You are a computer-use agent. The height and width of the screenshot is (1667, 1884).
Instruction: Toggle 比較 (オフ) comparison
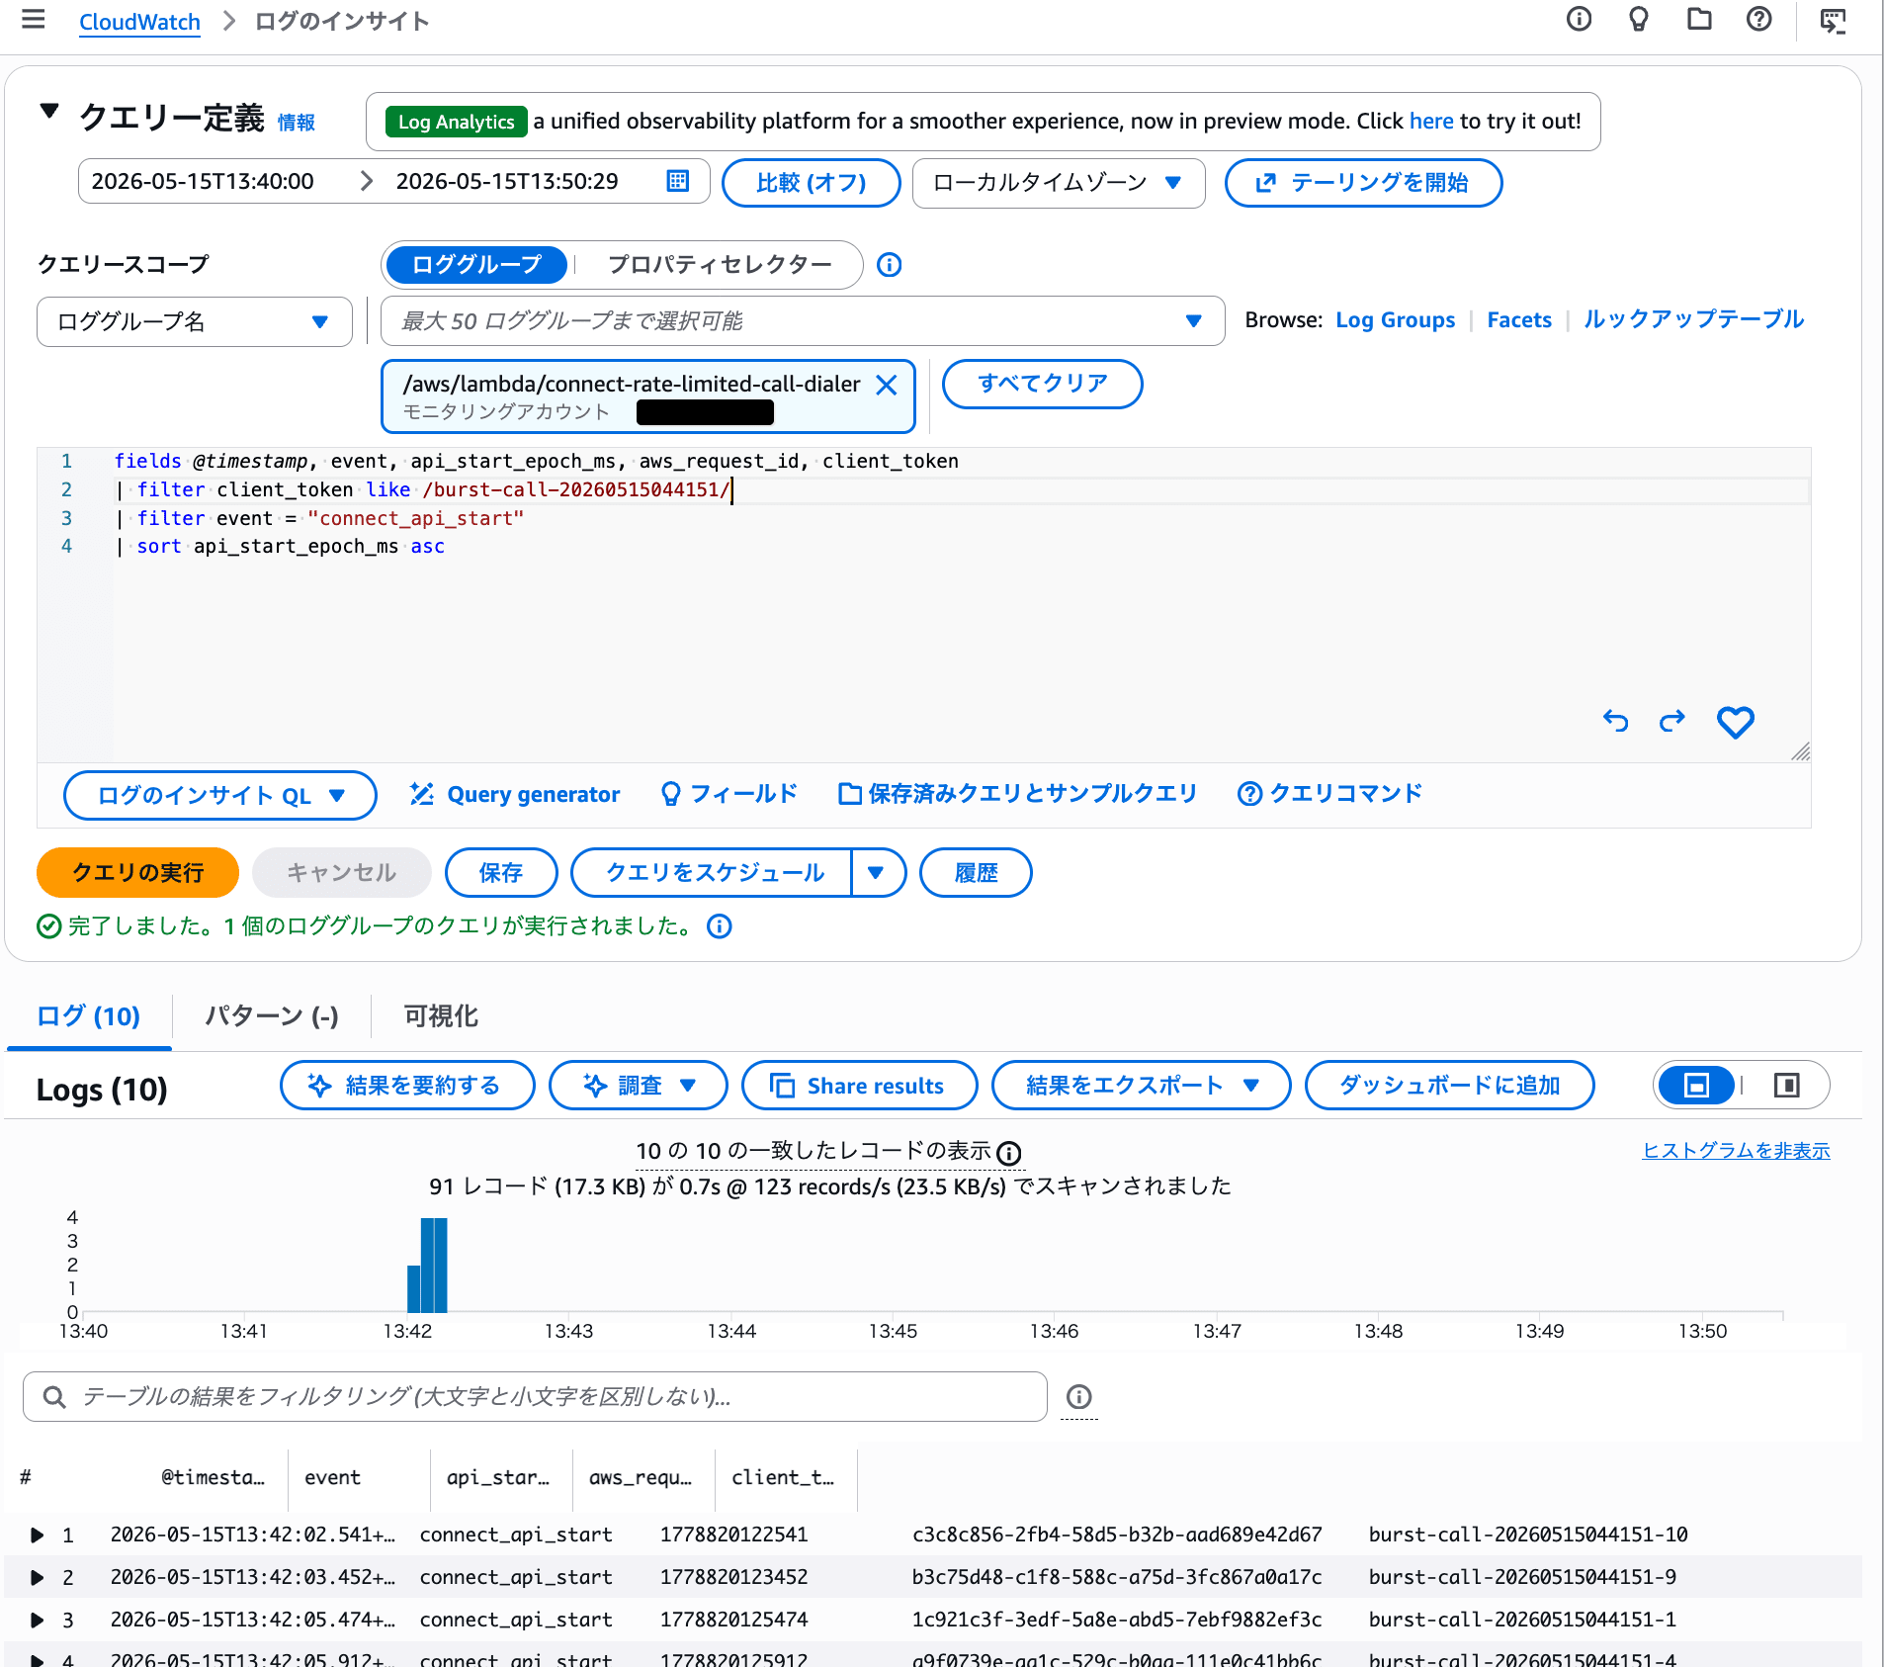pyautogui.click(x=811, y=183)
